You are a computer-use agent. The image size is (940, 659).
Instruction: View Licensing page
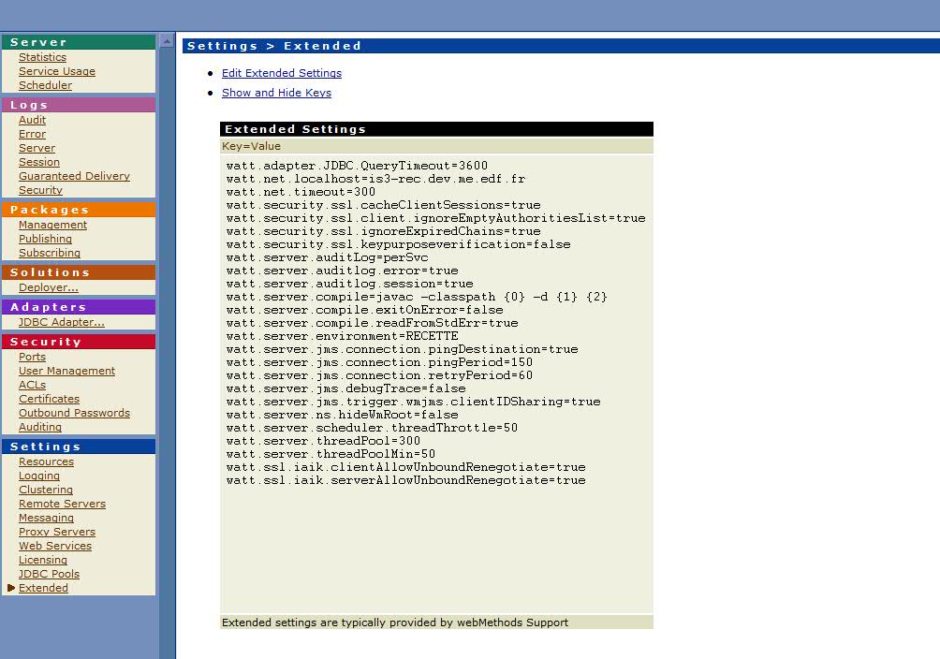click(x=42, y=560)
